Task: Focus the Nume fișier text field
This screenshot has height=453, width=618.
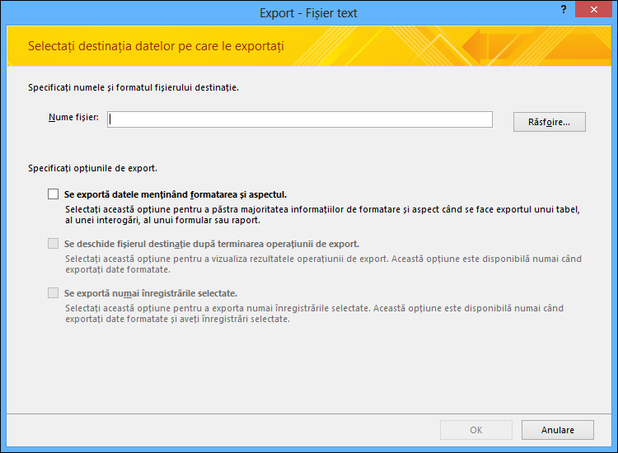Action: tap(300, 119)
